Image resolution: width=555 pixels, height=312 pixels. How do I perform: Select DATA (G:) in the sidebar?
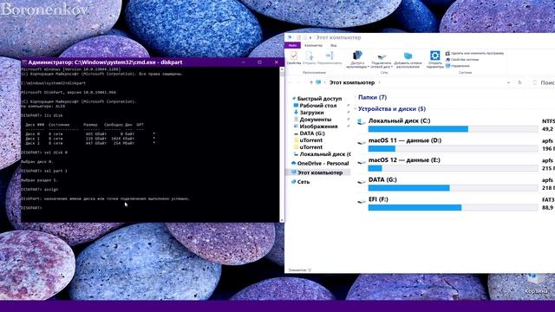click(309, 133)
